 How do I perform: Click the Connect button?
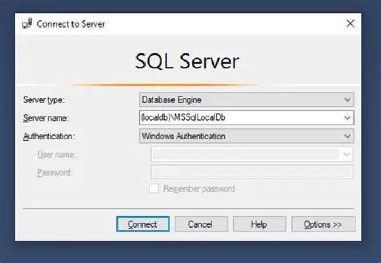click(143, 224)
